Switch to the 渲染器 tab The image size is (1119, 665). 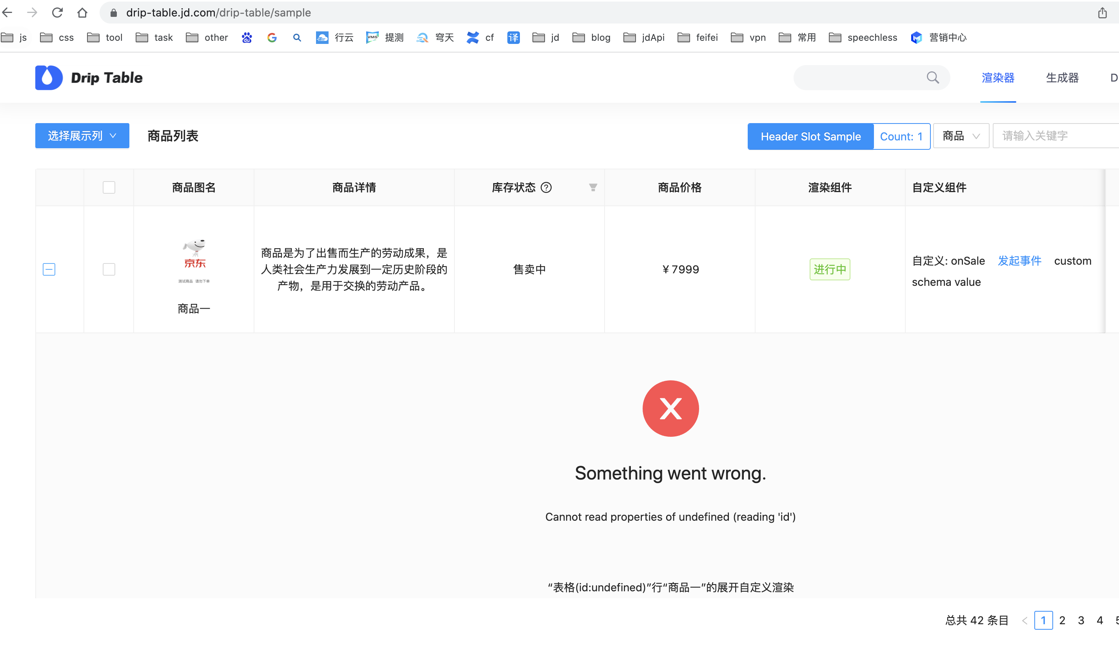tap(998, 78)
